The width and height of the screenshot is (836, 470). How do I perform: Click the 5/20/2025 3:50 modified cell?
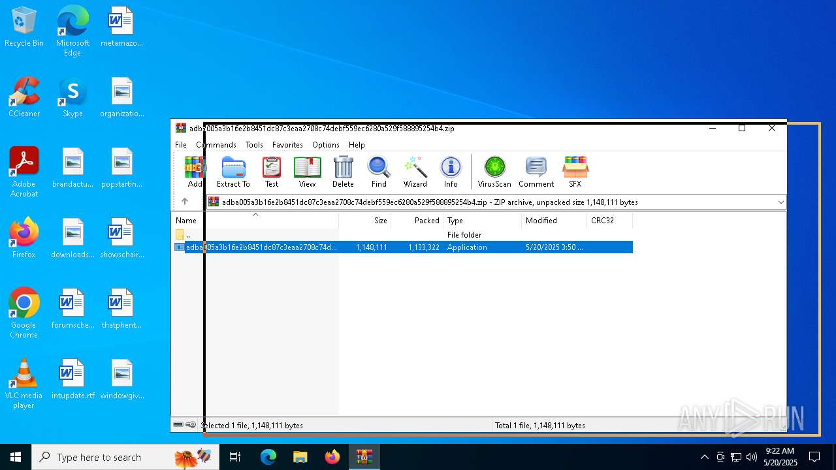coord(555,247)
